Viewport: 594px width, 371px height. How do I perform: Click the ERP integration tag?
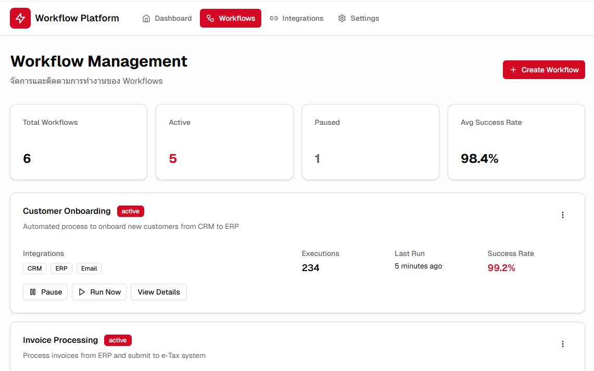[61, 268]
